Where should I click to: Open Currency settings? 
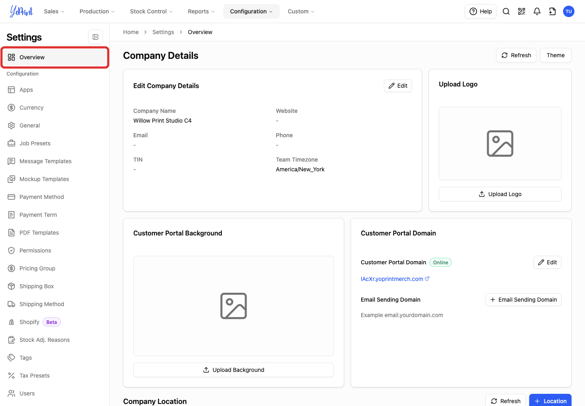(54, 108)
